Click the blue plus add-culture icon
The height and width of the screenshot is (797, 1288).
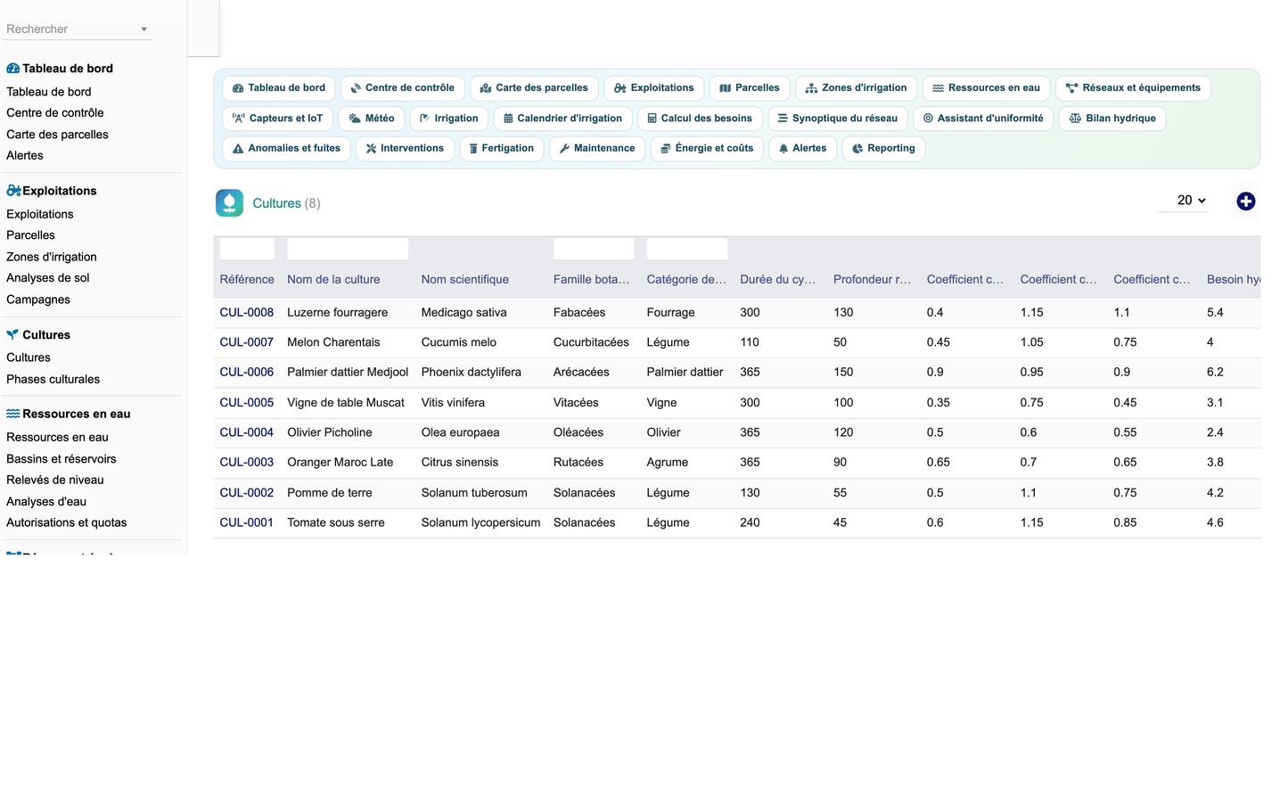[1245, 201]
